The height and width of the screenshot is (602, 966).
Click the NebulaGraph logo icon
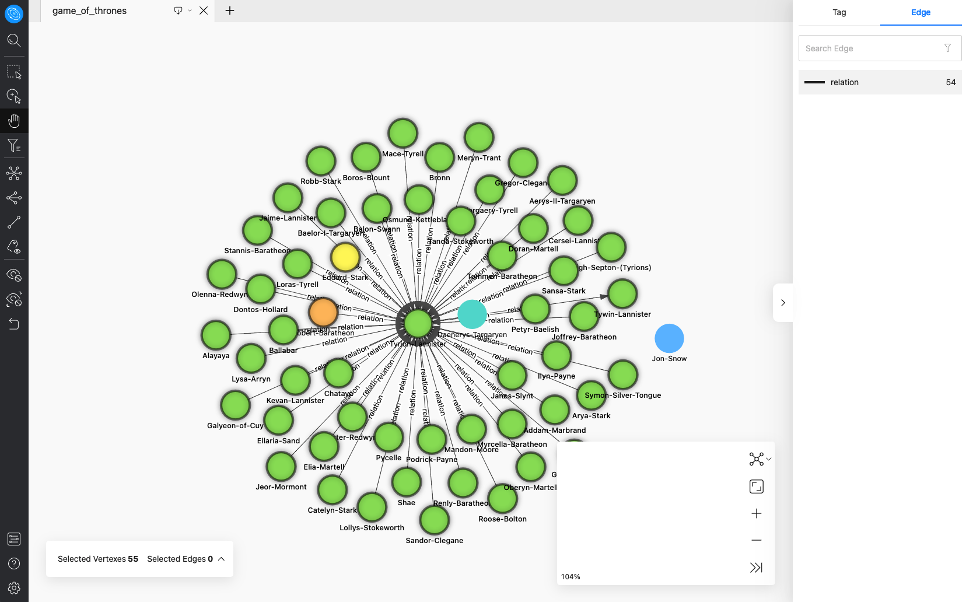pos(14,13)
